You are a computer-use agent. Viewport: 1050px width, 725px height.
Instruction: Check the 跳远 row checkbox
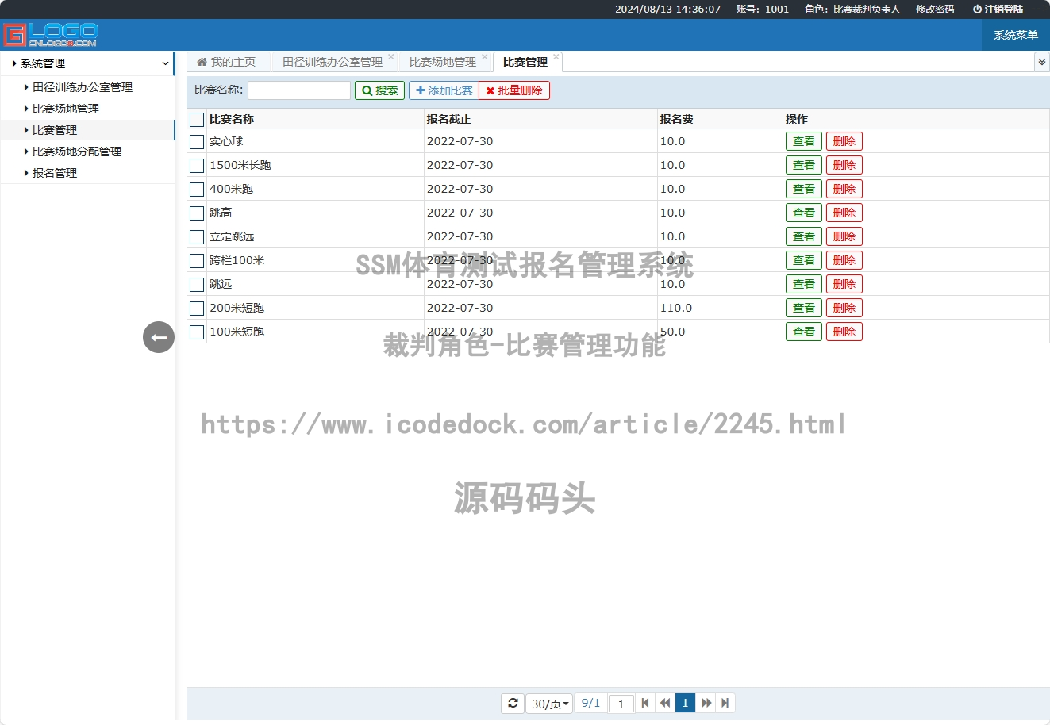[197, 285]
